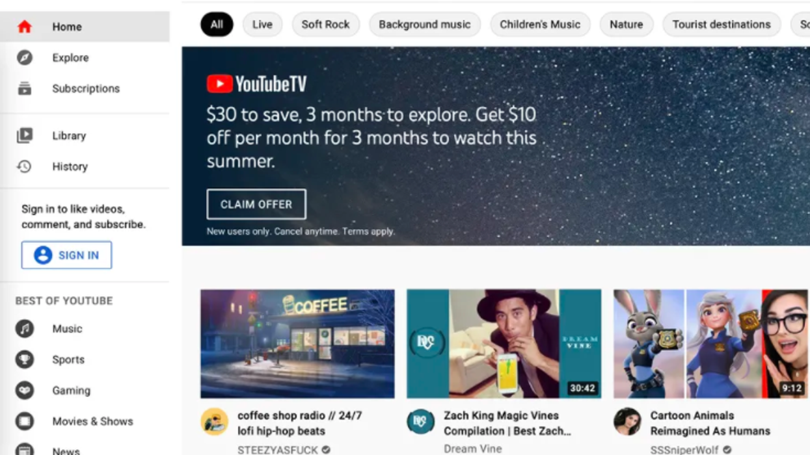The width and height of the screenshot is (810, 455).
Task: Click the SSSniperWolf channel avatar
Action: click(x=627, y=422)
